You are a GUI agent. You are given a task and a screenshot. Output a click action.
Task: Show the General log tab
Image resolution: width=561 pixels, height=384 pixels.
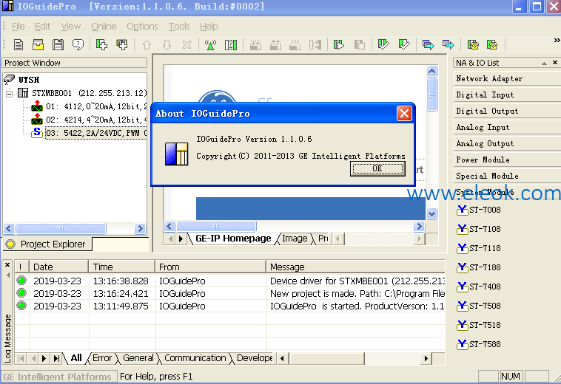tap(138, 358)
